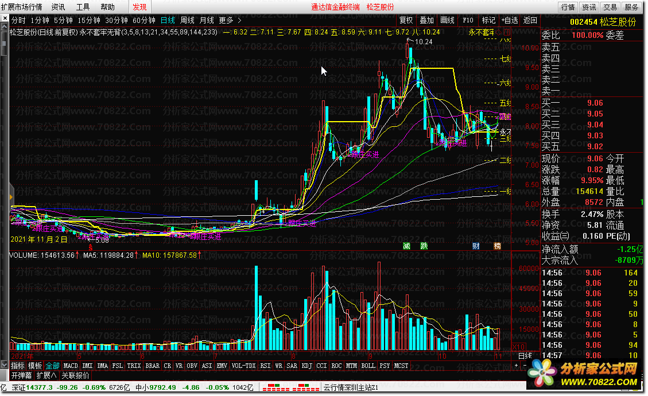Select the 5分钟 period
Viewport: 648px width, 396px height.
[63, 20]
